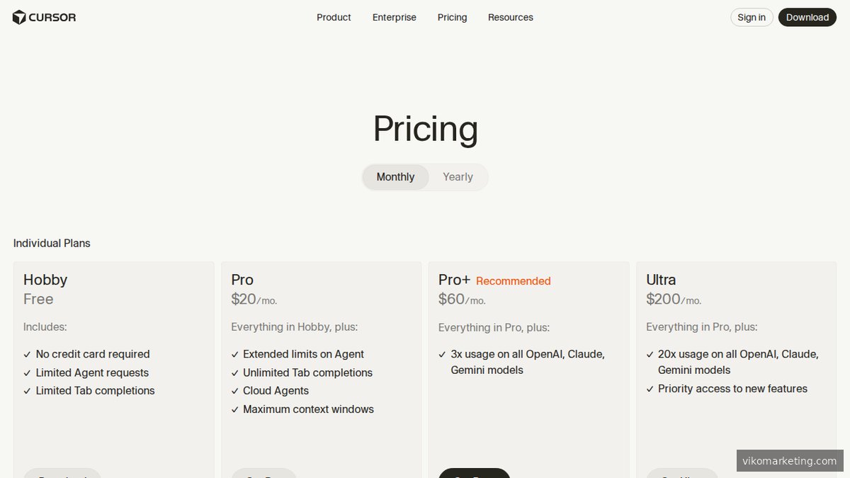Click the Cursor cube logo icon
This screenshot has width=850, height=478.
(19, 17)
